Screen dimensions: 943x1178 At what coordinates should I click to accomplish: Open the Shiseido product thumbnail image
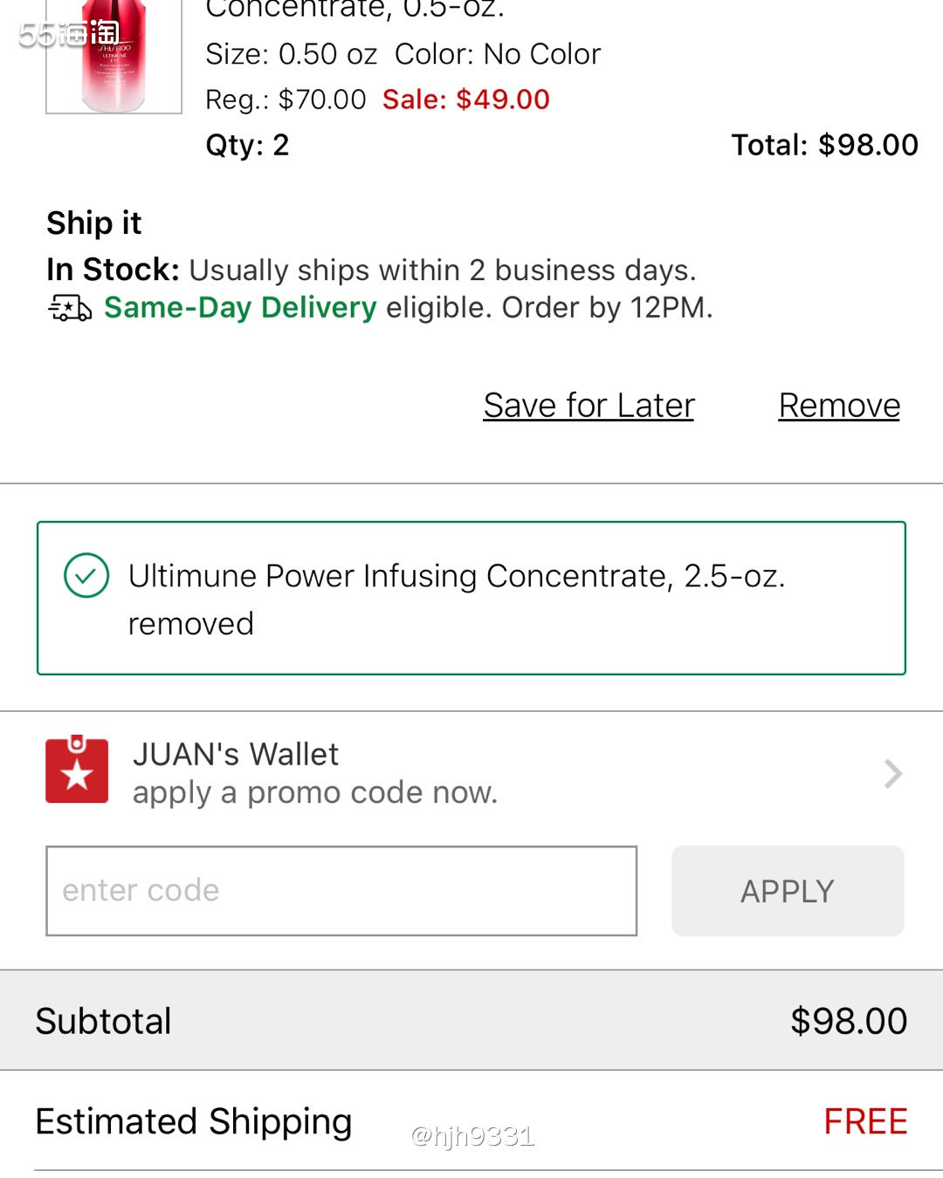[x=114, y=56]
